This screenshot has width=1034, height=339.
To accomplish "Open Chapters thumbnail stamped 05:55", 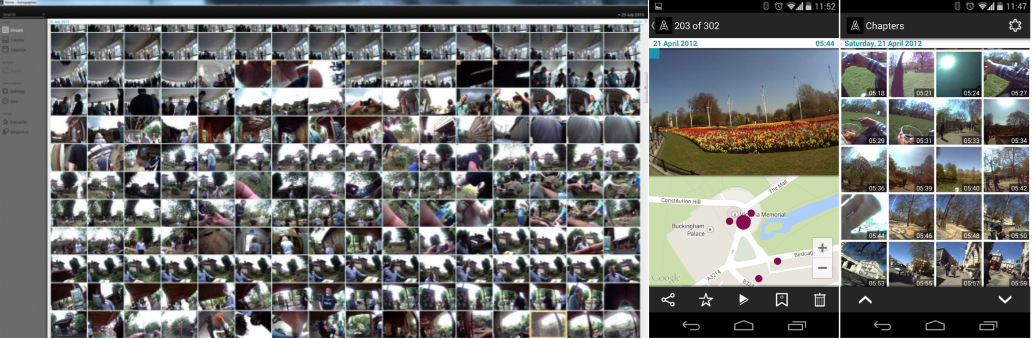I will pyautogui.click(x=911, y=265).
